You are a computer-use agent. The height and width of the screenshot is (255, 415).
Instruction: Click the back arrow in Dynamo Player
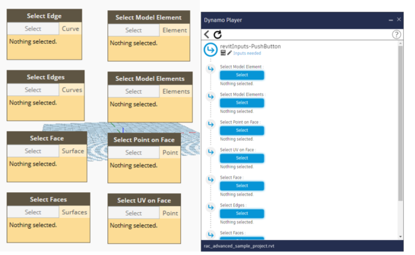207,35
